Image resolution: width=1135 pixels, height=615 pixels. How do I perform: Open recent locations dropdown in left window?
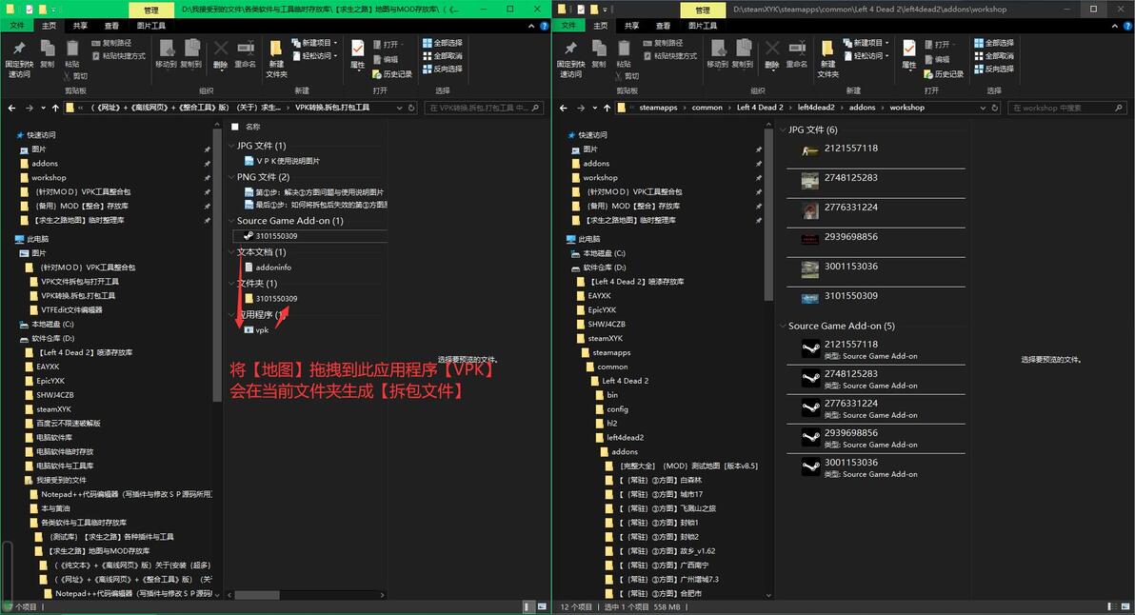(x=44, y=108)
